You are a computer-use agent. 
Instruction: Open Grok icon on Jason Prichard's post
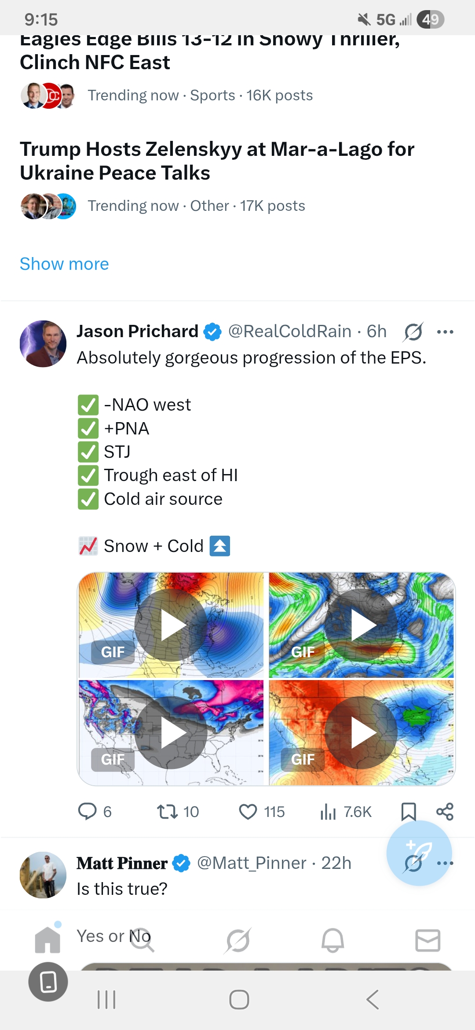coord(413,332)
